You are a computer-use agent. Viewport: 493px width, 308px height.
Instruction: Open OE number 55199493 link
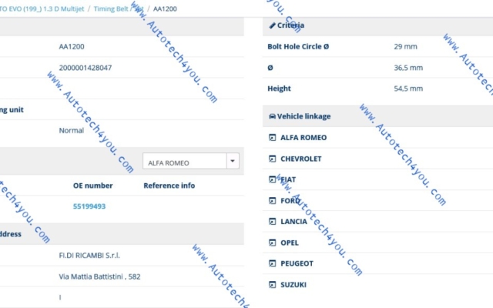point(89,206)
